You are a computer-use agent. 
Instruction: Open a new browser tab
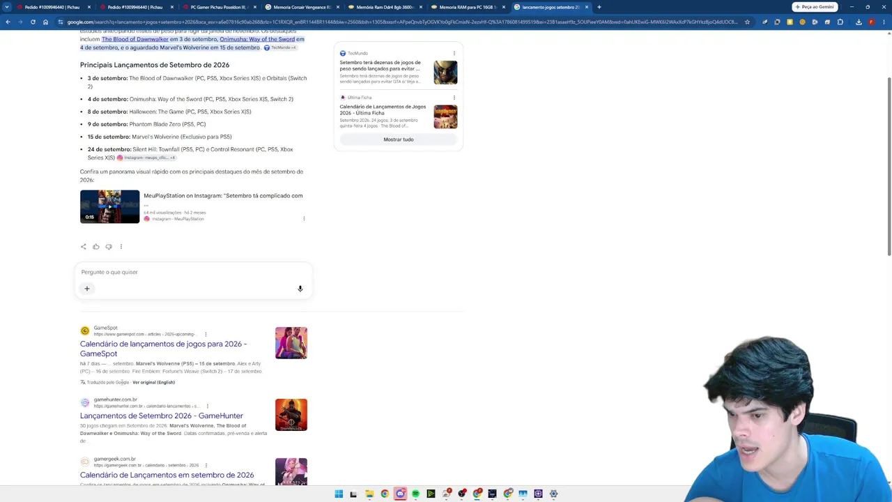pyautogui.click(x=599, y=7)
